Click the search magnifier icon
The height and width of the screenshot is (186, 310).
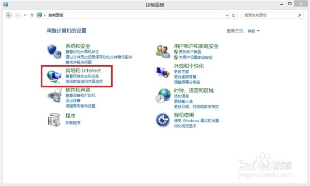(x=300, y=15)
